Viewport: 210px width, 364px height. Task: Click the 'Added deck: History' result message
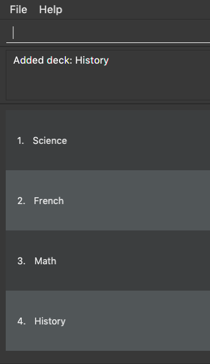pyautogui.click(x=61, y=60)
